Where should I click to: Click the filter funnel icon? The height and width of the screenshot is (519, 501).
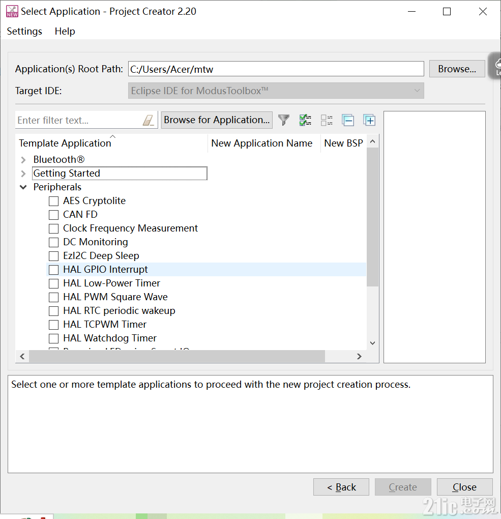click(x=284, y=120)
